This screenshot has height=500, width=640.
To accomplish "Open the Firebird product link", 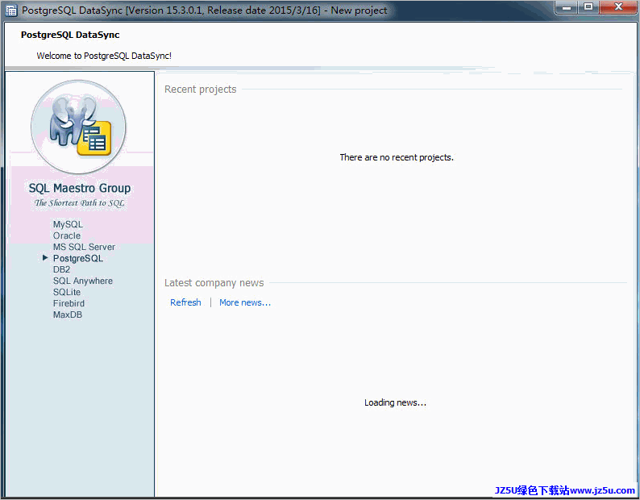I will (x=69, y=303).
